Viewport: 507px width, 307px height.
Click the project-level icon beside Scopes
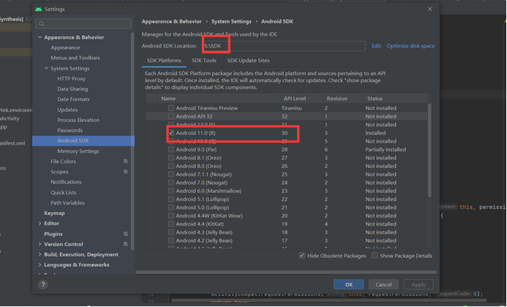125,172
